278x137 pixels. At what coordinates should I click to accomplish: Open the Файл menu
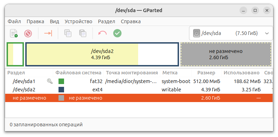tap(14, 21)
